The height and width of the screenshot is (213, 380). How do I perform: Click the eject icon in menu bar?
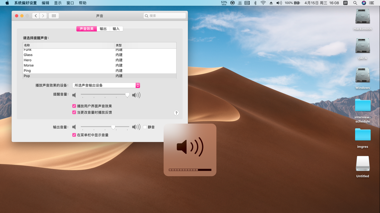(x=271, y=3)
